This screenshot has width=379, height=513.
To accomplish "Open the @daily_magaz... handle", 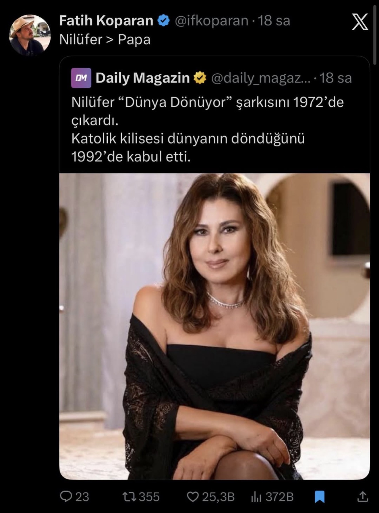I will (x=260, y=78).
